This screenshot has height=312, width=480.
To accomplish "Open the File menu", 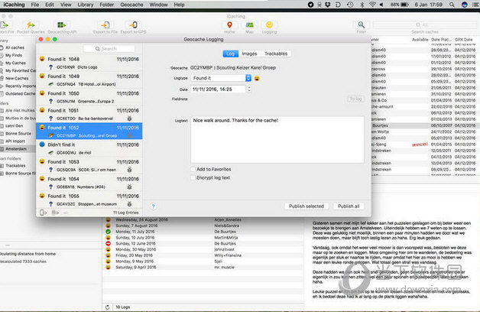I will pos(35,5).
